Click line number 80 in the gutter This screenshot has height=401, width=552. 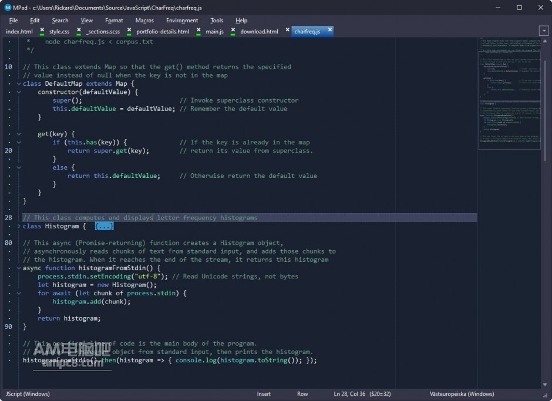[x=8, y=243]
